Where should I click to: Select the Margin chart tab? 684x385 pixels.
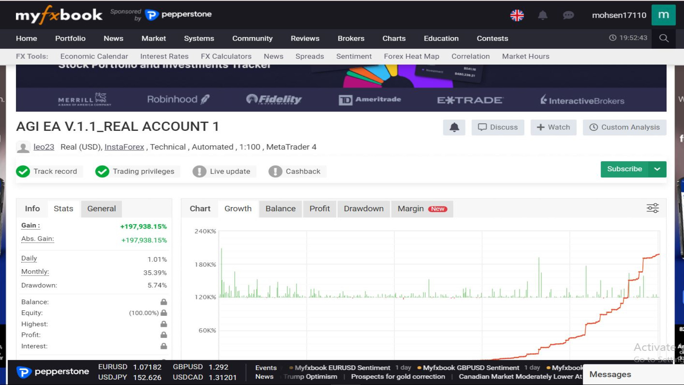click(x=422, y=209)
